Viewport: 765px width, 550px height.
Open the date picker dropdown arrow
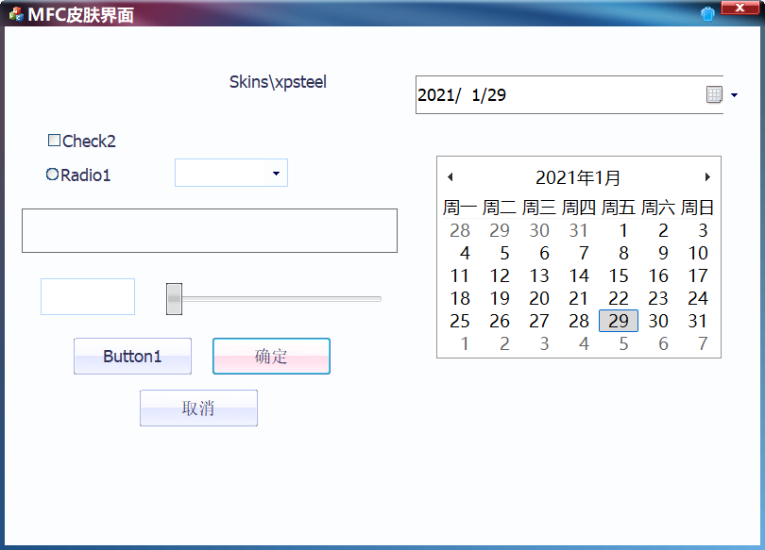point(733,94)
